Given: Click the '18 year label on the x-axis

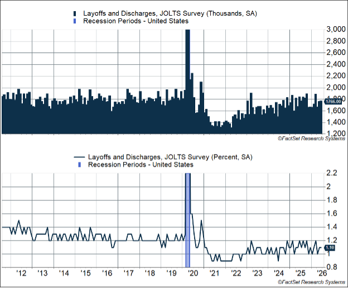Looking at the screenshot, I should pyautogui.click(x=150, y=273).
